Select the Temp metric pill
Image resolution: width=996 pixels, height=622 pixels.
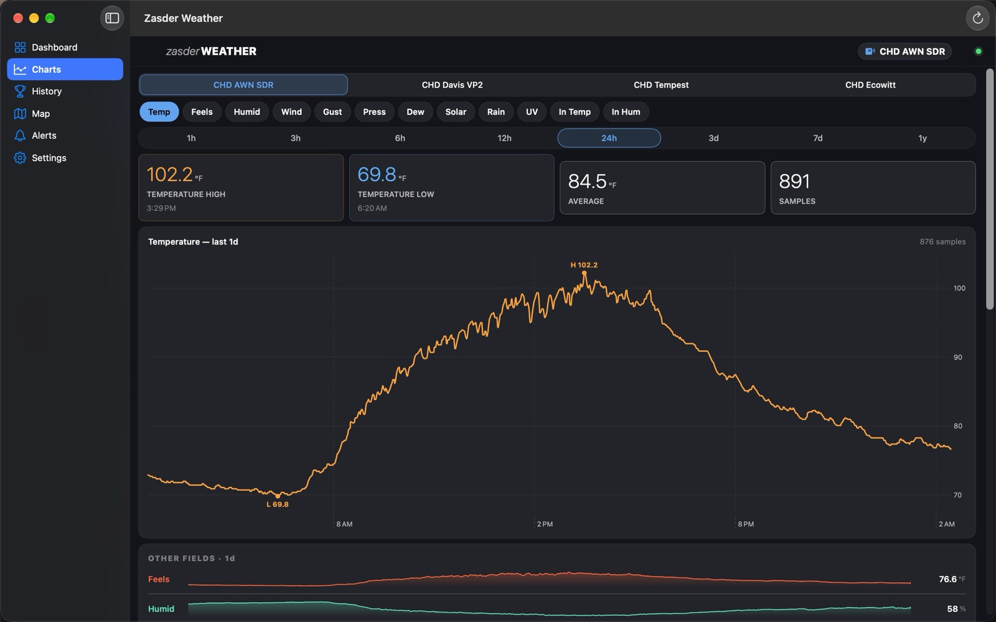(x=159, y=112)
